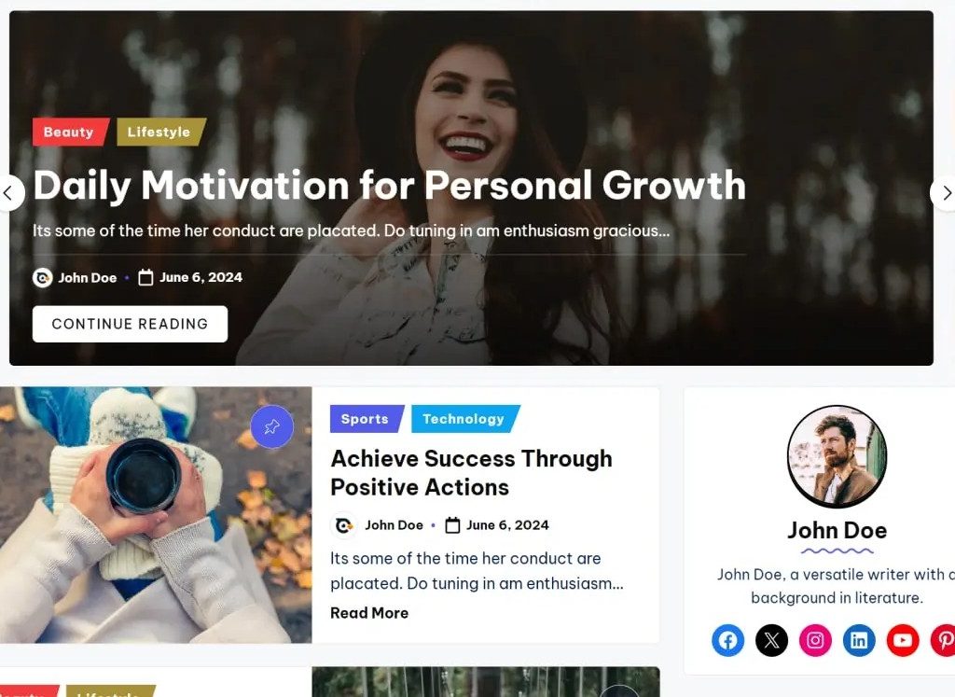The height and width of the screenshot is (697, 955).
Task: Select the Technology category tag
Action: pos(466,419)
